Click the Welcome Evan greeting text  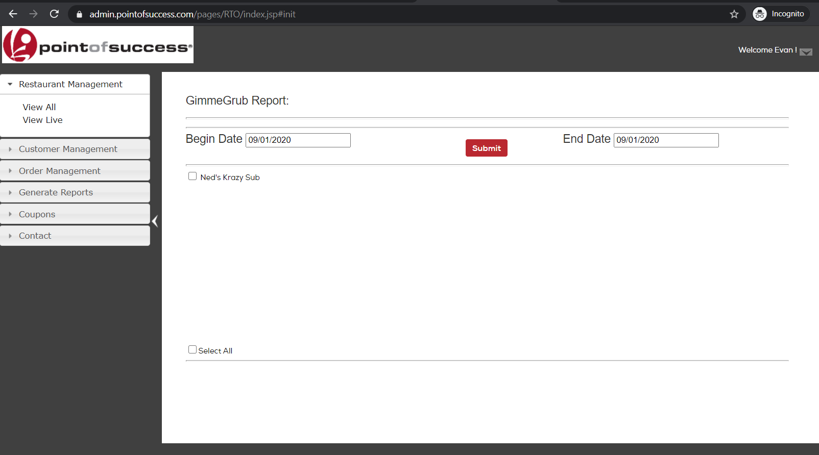click(767, 50)
